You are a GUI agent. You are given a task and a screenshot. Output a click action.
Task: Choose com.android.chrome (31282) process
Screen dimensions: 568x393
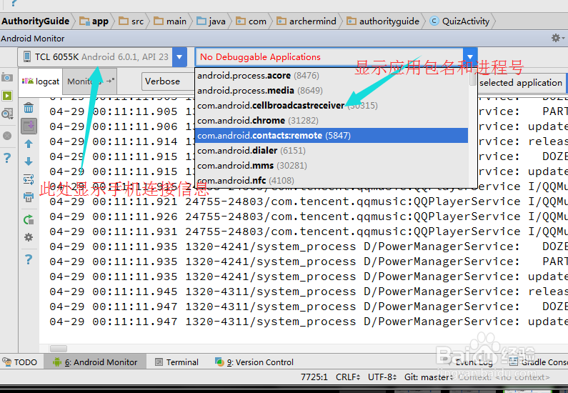coord(332,120)
